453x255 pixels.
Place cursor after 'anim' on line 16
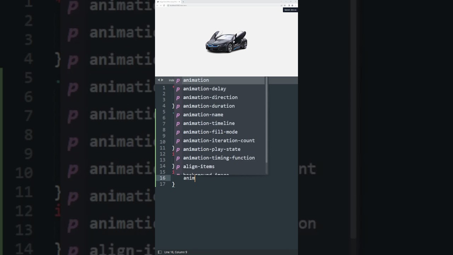tap(195, 178)
